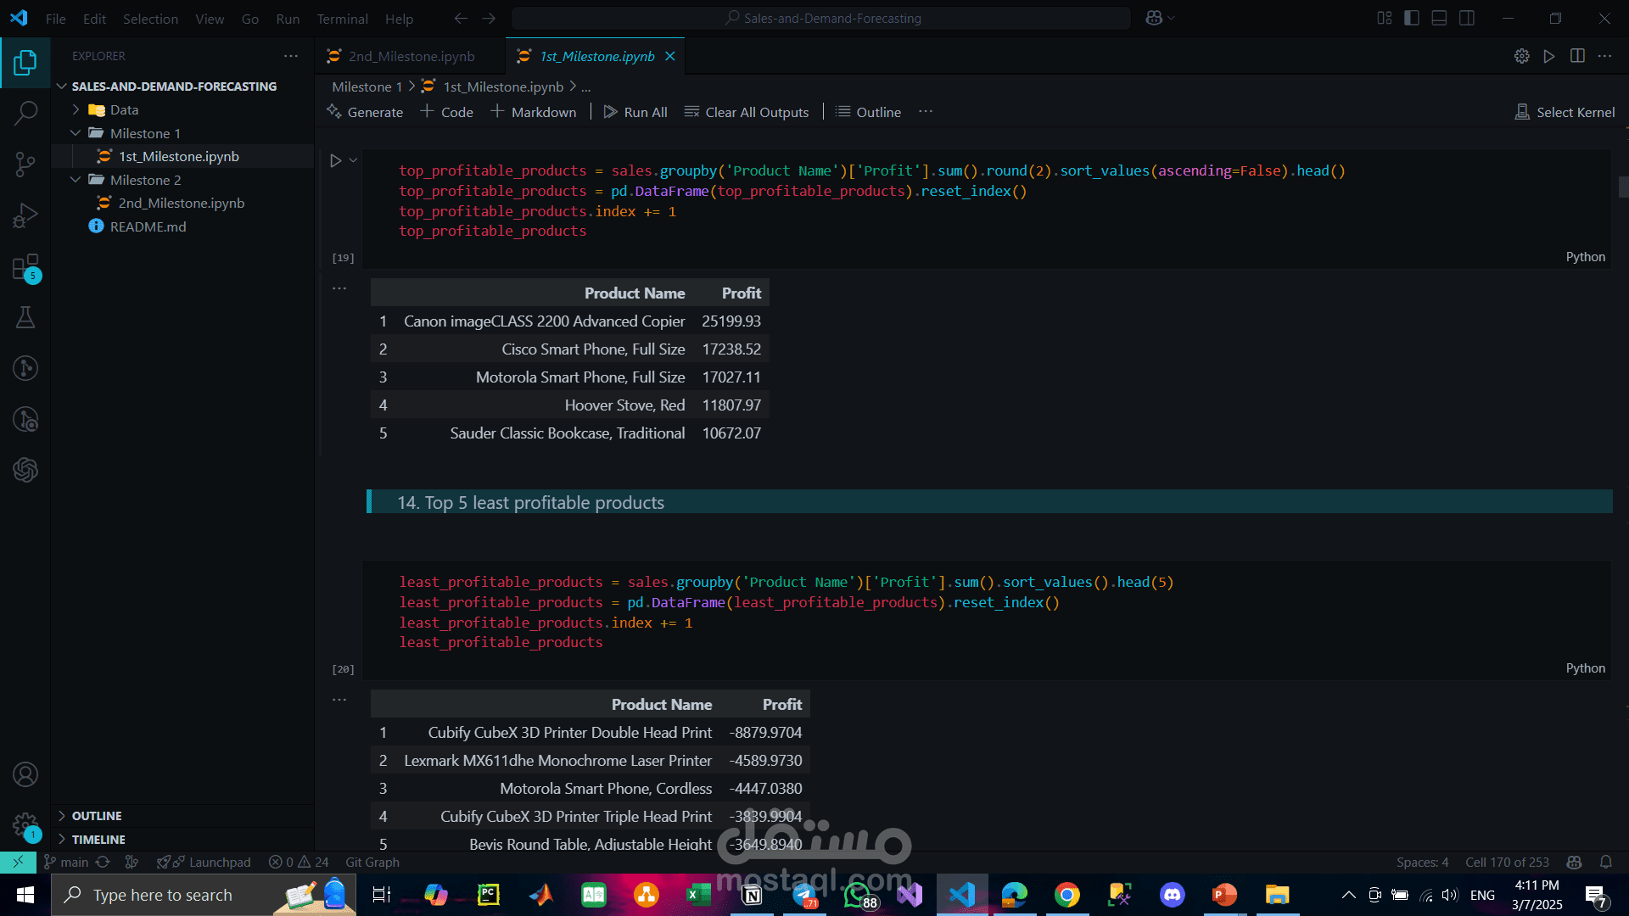1629x916 pixels.
Task: Collapse the Milestone 2 folder
Action: [145, 180]
